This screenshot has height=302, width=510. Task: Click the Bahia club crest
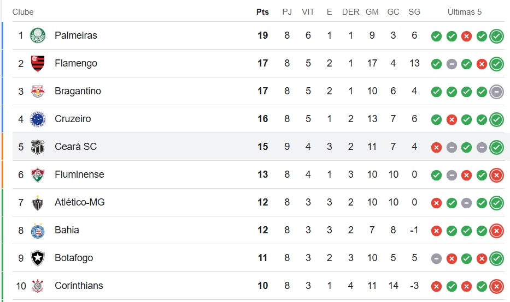coord(38,231)
